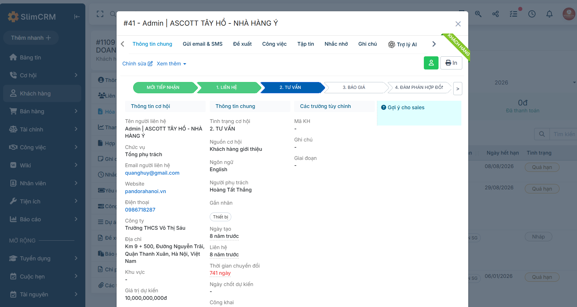This screenshot has height=307, width=577.
Task: Click the Chỉnh sửa edit link
Action: [x=138, y=64]
